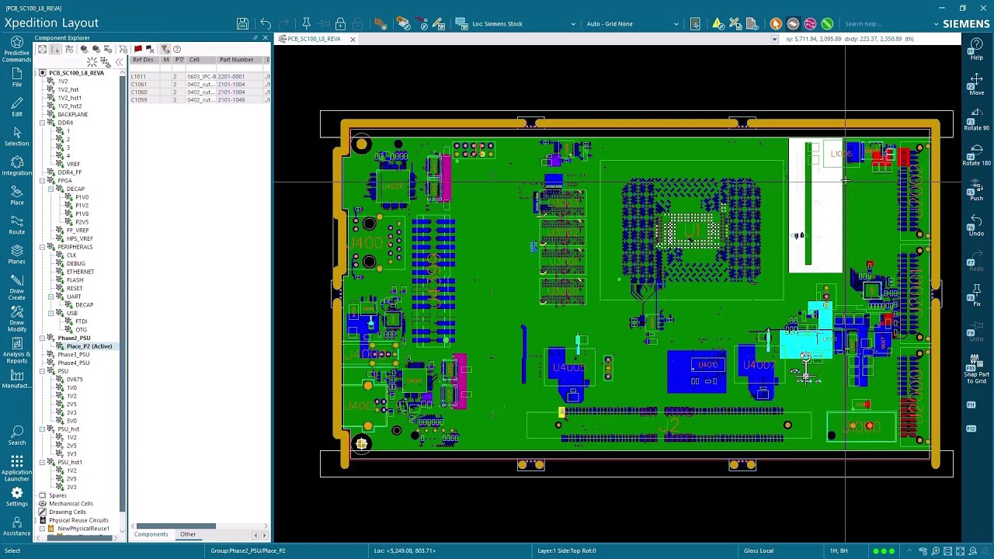Open the Draw Create sidebar menu
This screenshot has height=559, width=994.
click(x=16, y=287)
